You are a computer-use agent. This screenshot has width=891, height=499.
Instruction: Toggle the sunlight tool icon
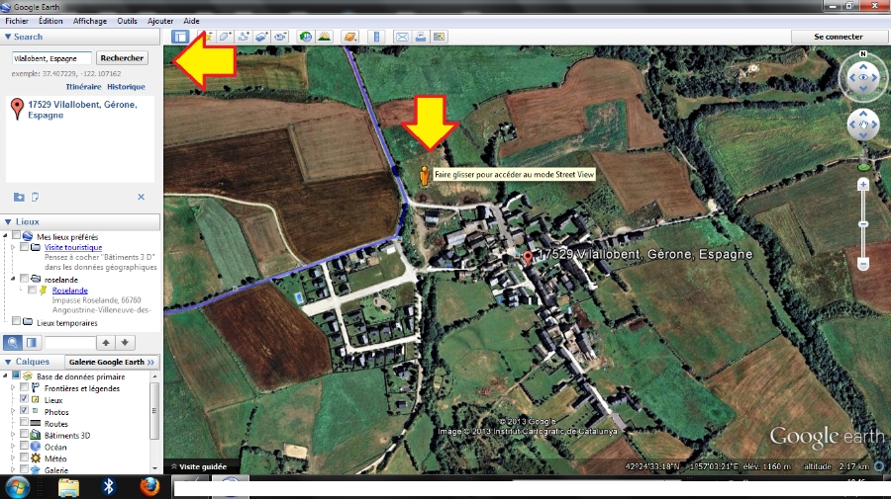coord(324,37)
